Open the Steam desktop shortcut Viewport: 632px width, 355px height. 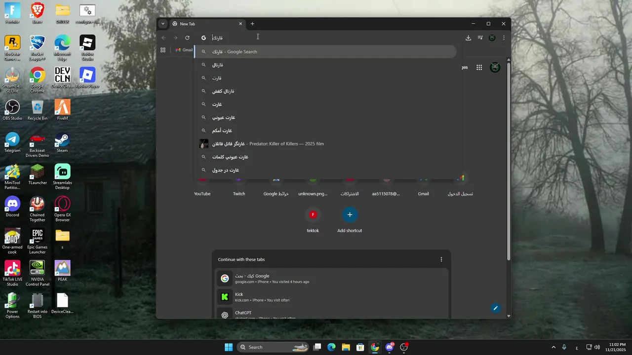(x=62, y=142)
